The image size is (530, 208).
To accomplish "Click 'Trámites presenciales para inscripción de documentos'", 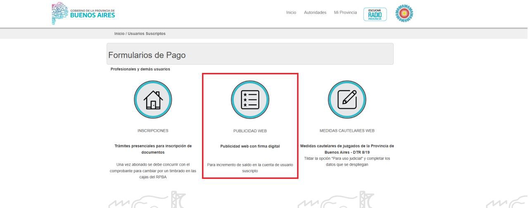I will click(x=153, y=149).
